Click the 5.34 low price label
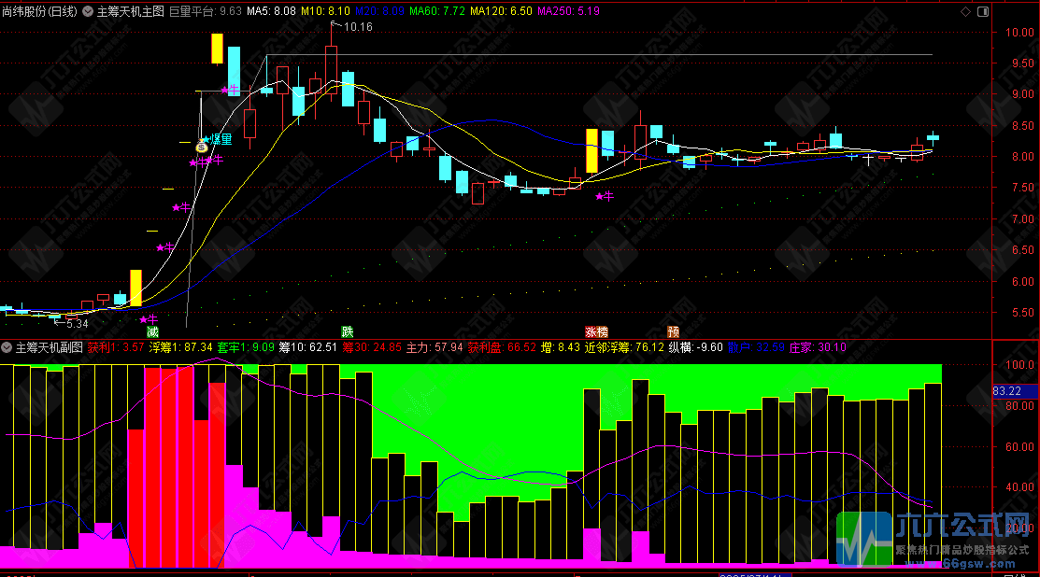Image resolution: width=1040 pixels, height=577 pixels. pos(77,324)
